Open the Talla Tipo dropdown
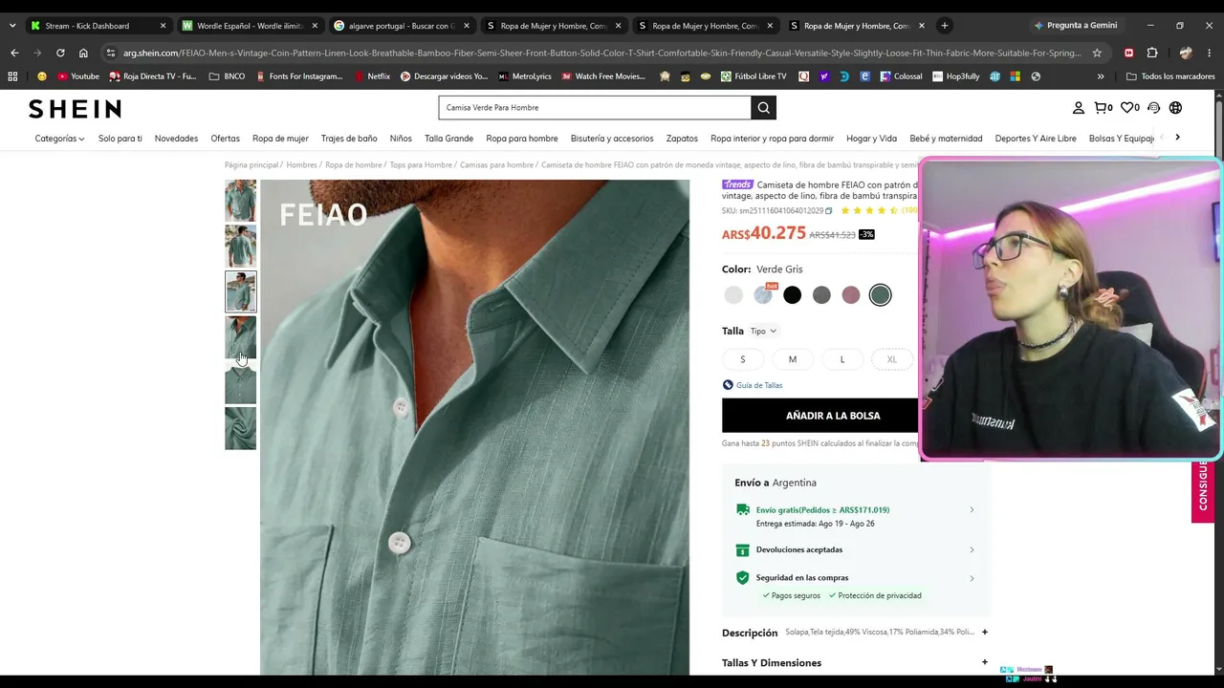1224x688 pixels. pyautogui.click(x=763, y=332)
